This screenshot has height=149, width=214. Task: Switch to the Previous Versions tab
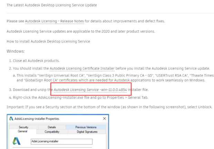tap(86, 127)
